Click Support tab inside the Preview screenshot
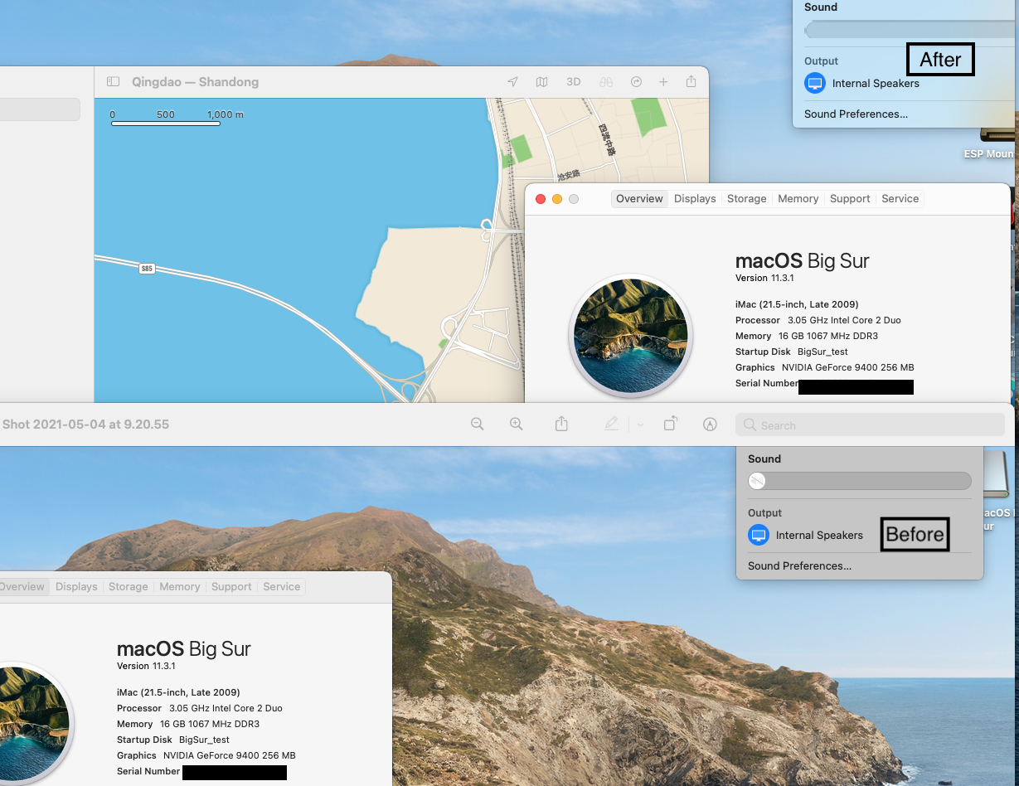Image resolution: width=1019 pixels, height=786 pixels. pyautogui.click(x=231, y=587)
